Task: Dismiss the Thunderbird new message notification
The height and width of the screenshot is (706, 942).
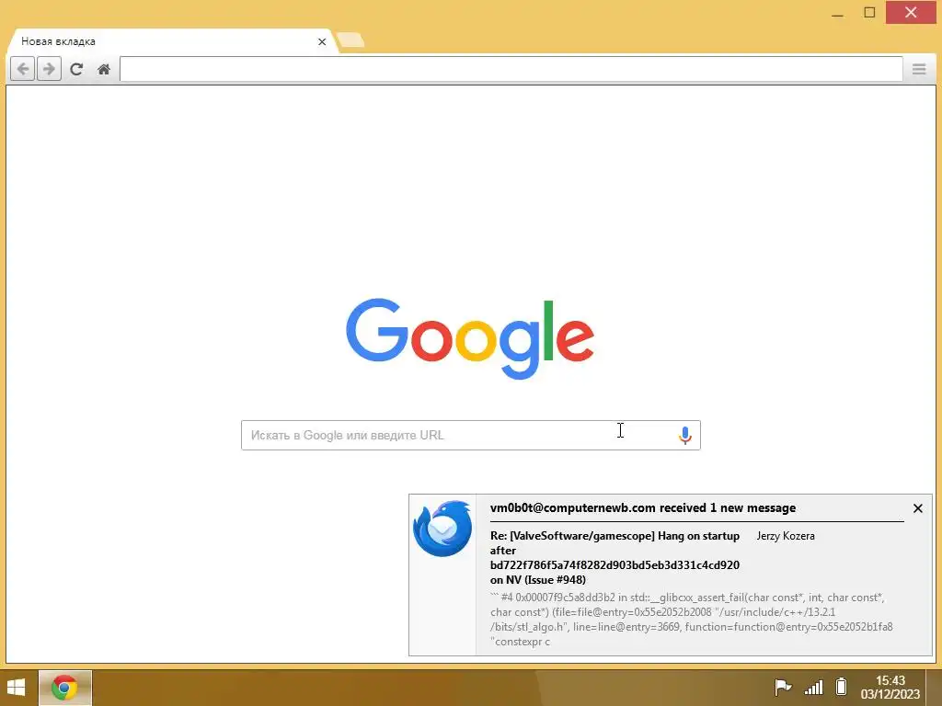Action: 917,508
